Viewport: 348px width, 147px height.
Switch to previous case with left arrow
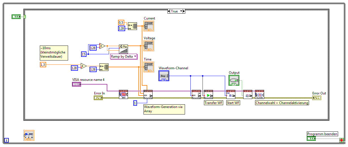tap(169, 11)
